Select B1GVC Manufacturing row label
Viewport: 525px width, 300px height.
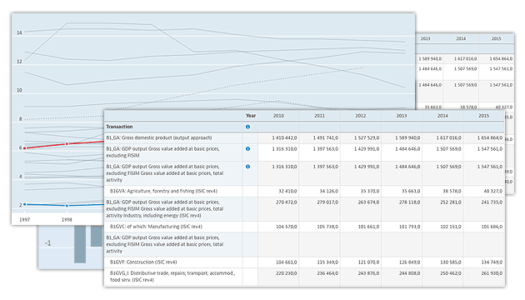[156, 227]
